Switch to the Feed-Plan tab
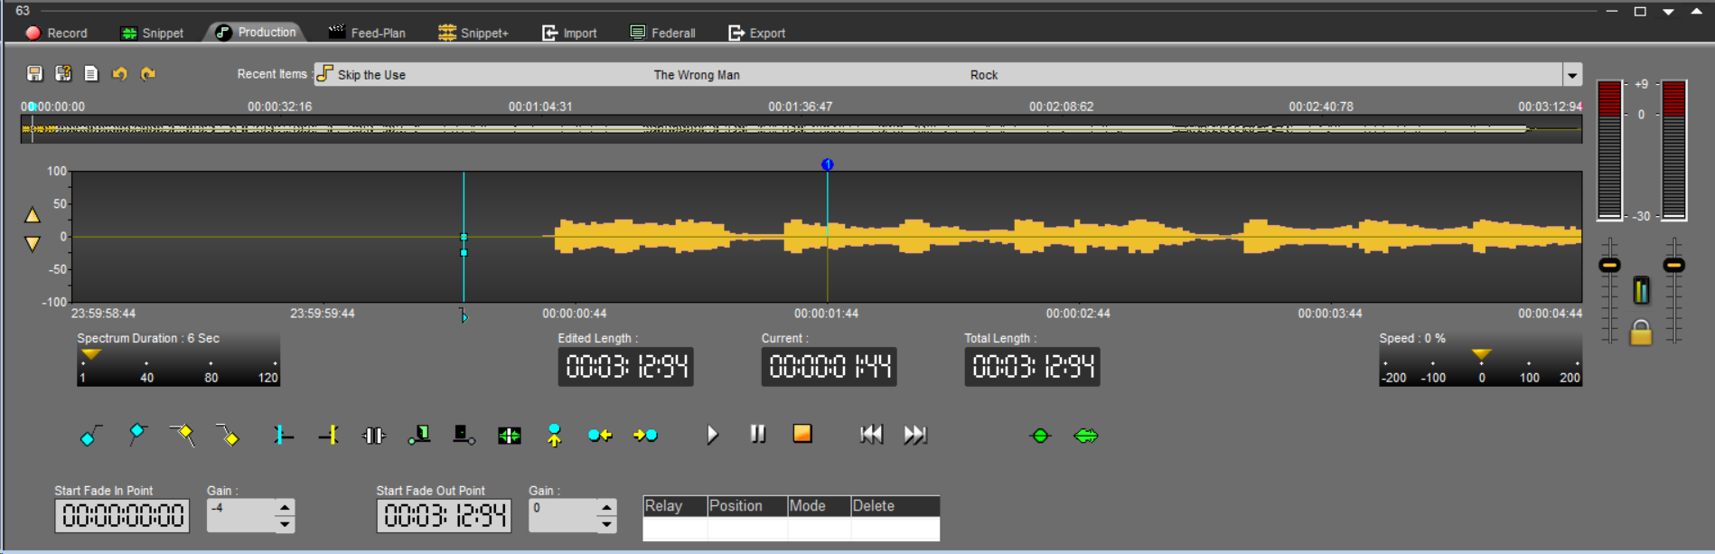The width and height of the screenshot is (1715, 554). [x=367, y=33]
